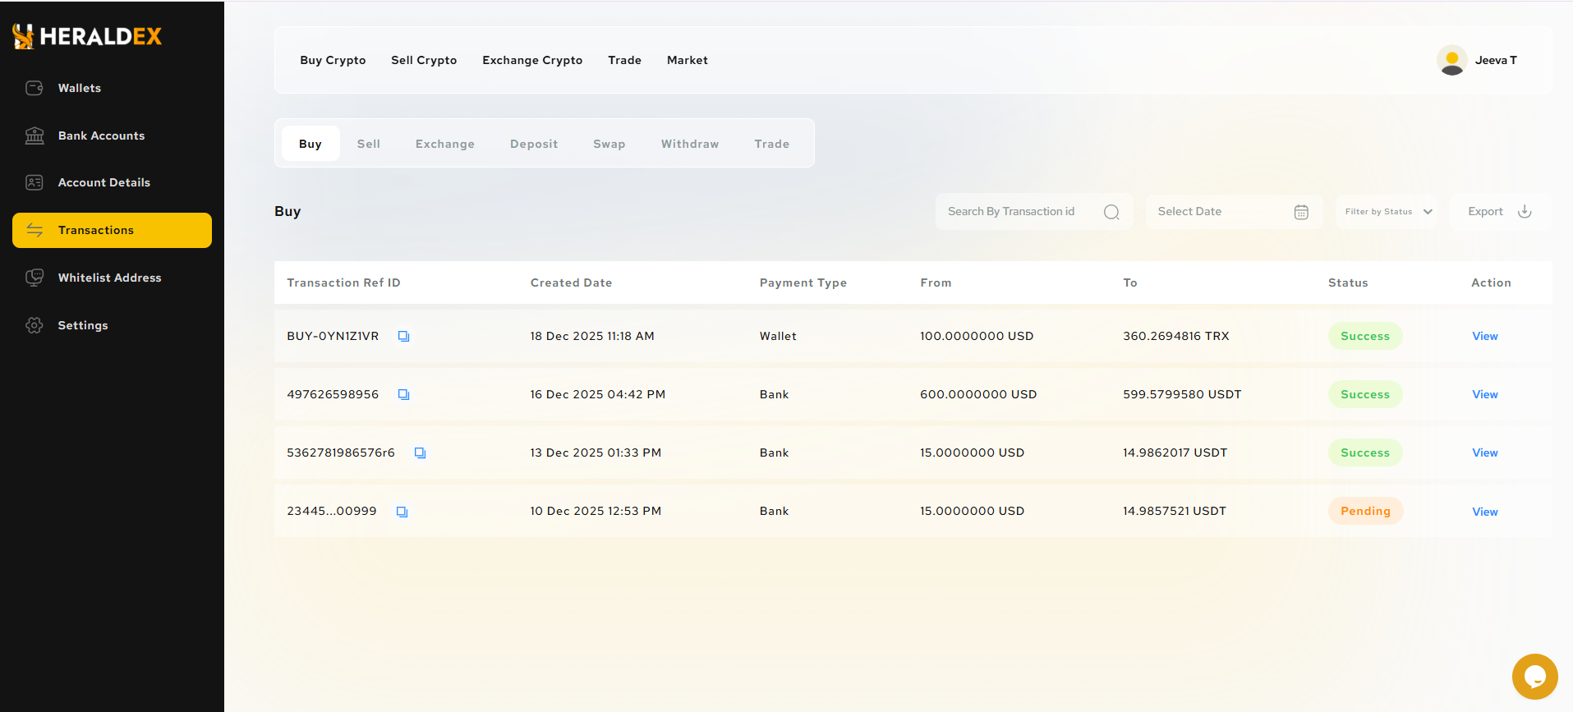Open Wallets in the sidebar
1573x712 pixels.
(79, 88)
